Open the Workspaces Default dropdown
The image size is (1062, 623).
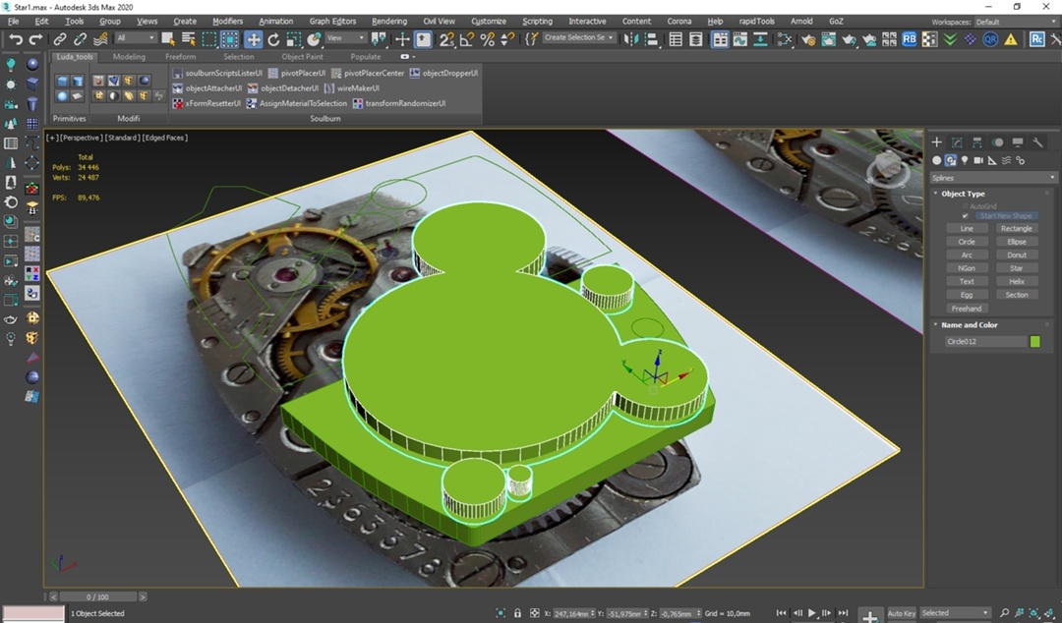coord(1015,22)
